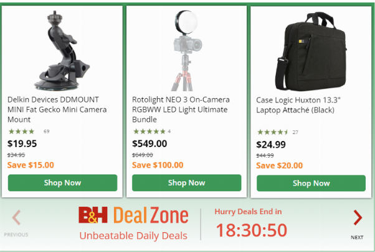Click the 4 reviews count for Rotolight
375x252 pixels.
[169, 132]
